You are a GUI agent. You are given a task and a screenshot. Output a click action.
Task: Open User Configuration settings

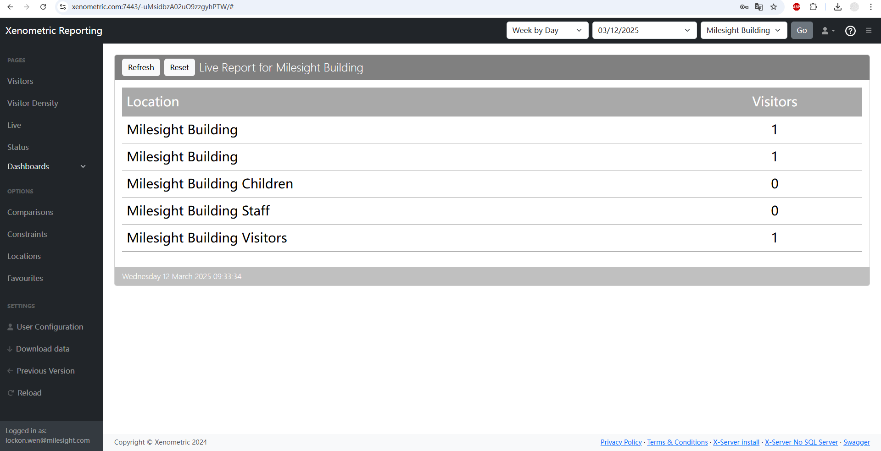pos(45,327)
